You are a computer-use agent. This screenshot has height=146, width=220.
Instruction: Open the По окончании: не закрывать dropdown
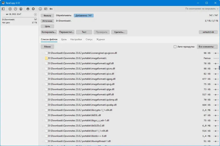pyautogui.click(x=202, y=9)
